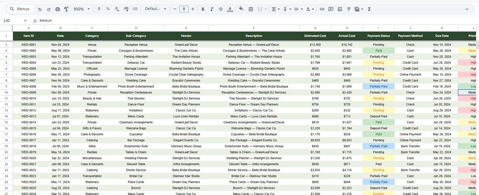Screen dimensions: 479x195
Task: Click the font size input field
Action: coord(184,9)
